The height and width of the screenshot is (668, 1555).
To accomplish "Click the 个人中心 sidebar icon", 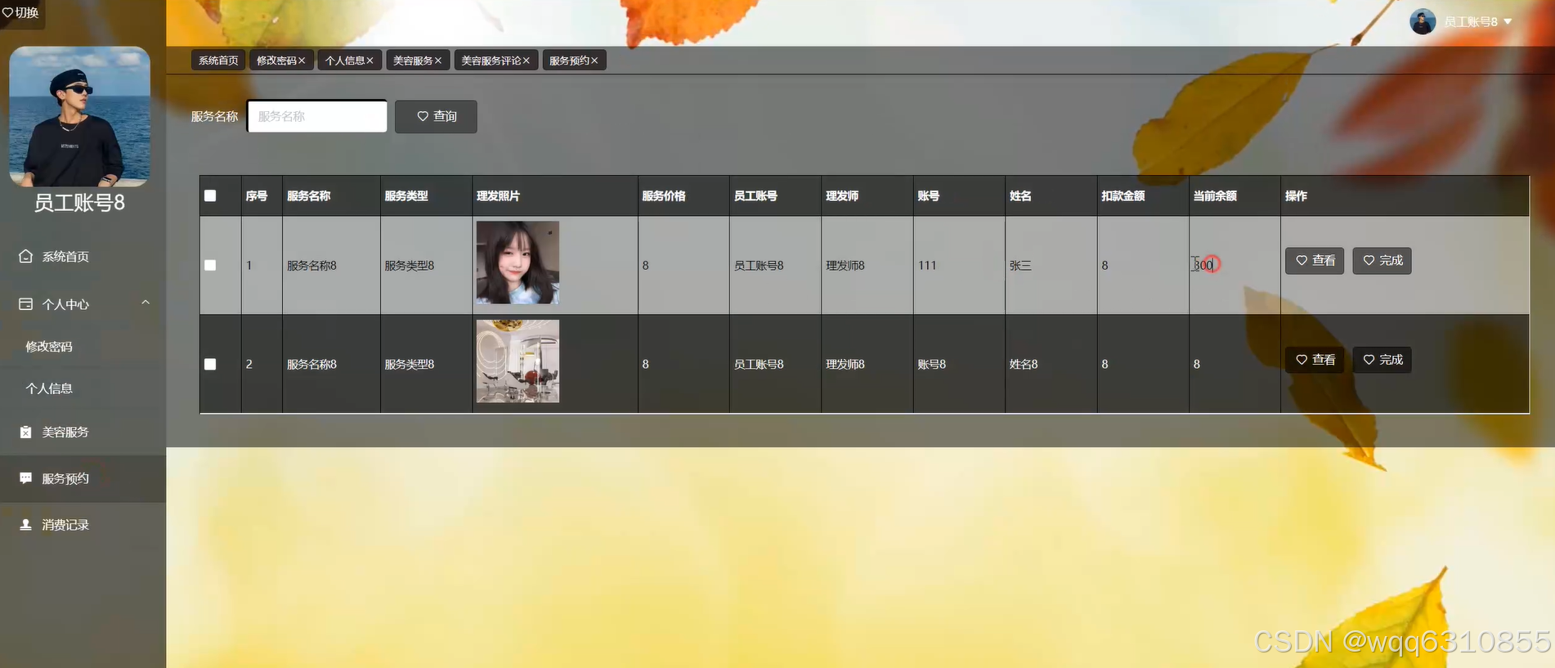I will 26,304.
